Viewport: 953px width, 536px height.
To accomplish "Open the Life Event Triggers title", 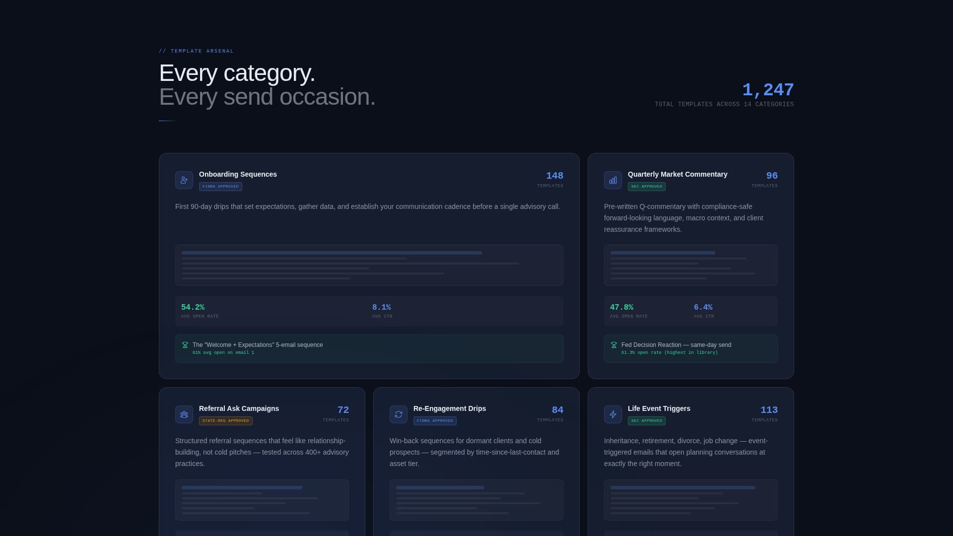I will click(x=659, y=408).
